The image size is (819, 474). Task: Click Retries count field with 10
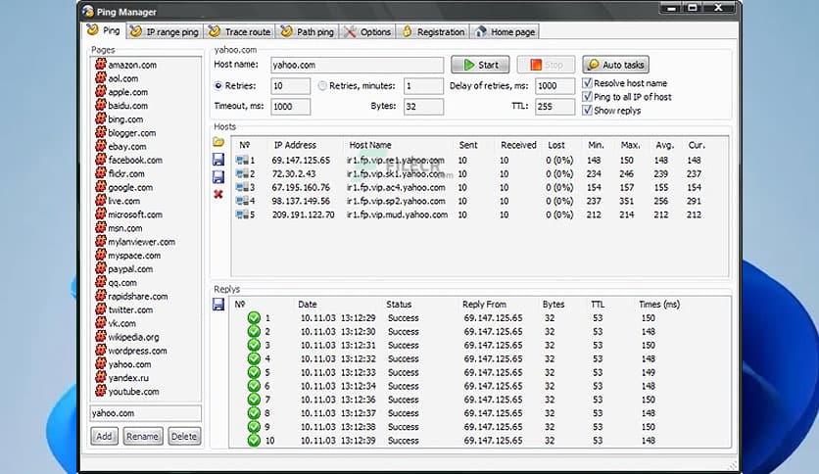coord(290,85)
